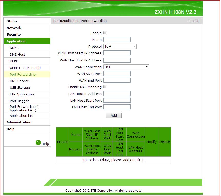Click the Logout link

click(x=193, y=21)
